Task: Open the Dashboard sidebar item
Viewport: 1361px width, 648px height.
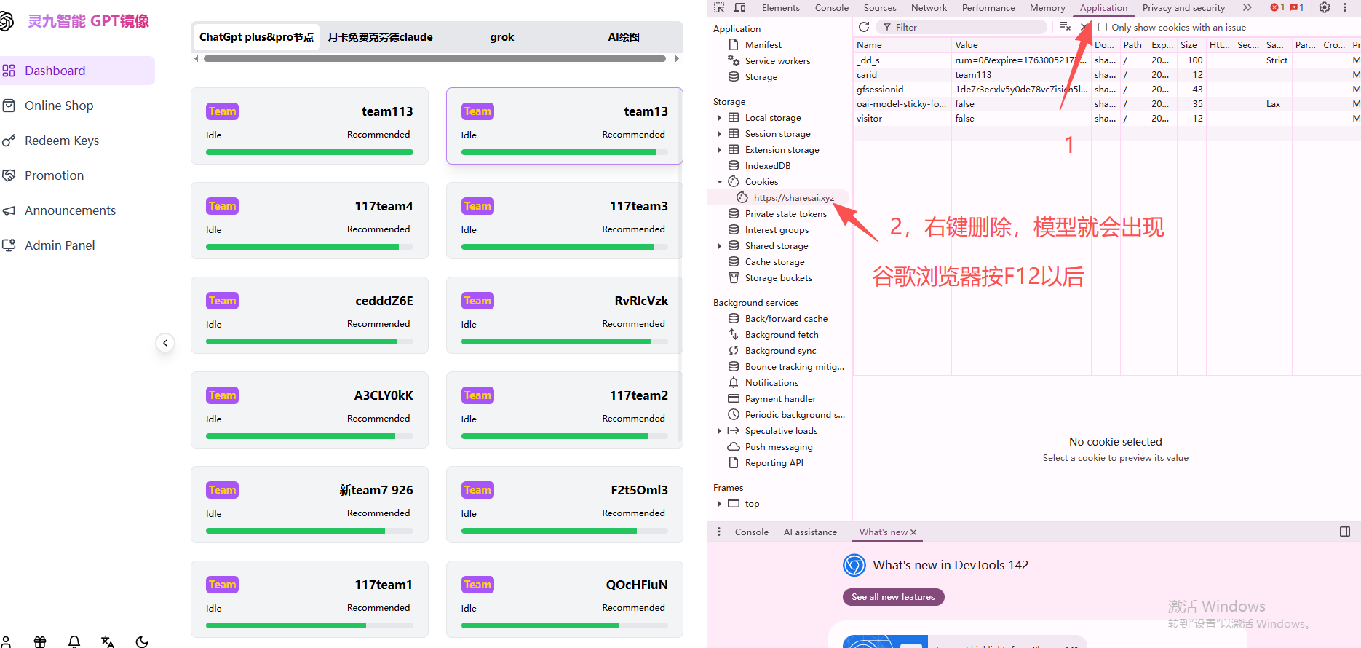Action: point(76,71)
